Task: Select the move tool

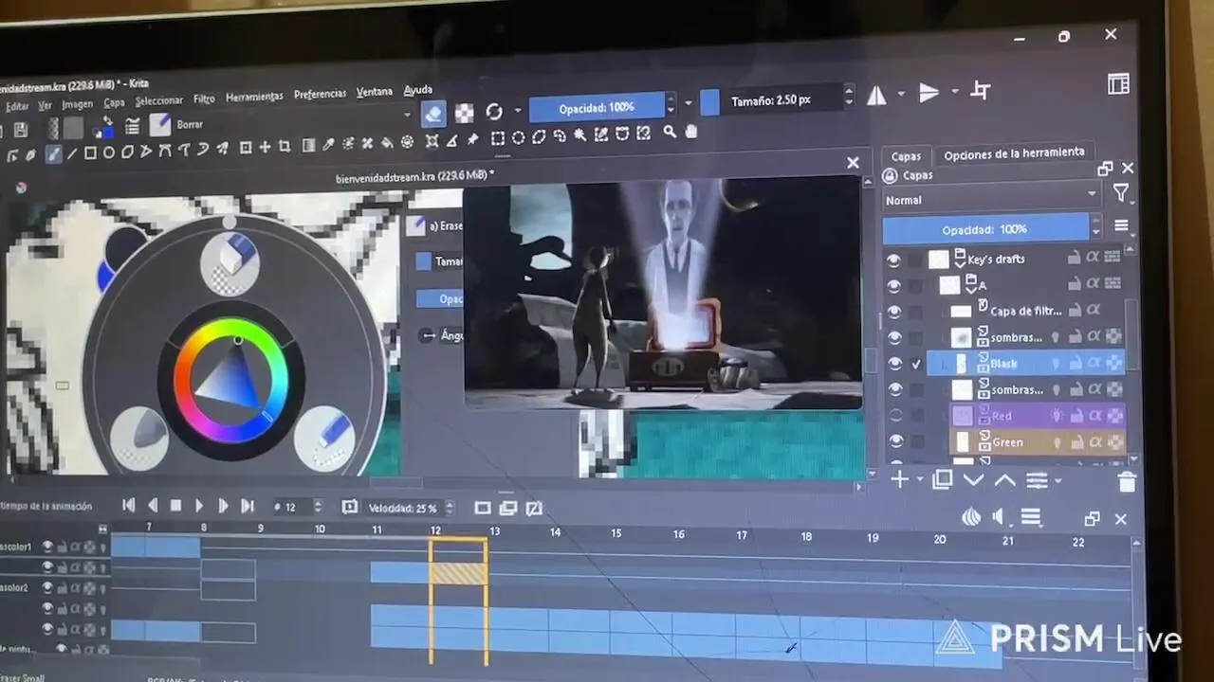Action: [265, 147]
